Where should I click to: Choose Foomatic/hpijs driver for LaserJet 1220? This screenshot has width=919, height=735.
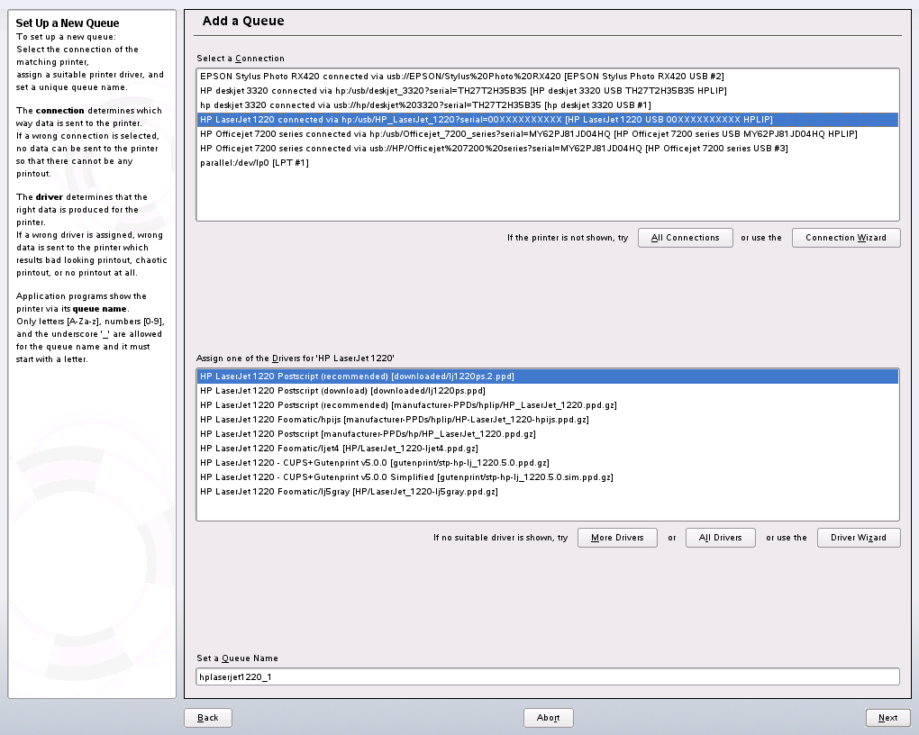click(x=394, y=420)
